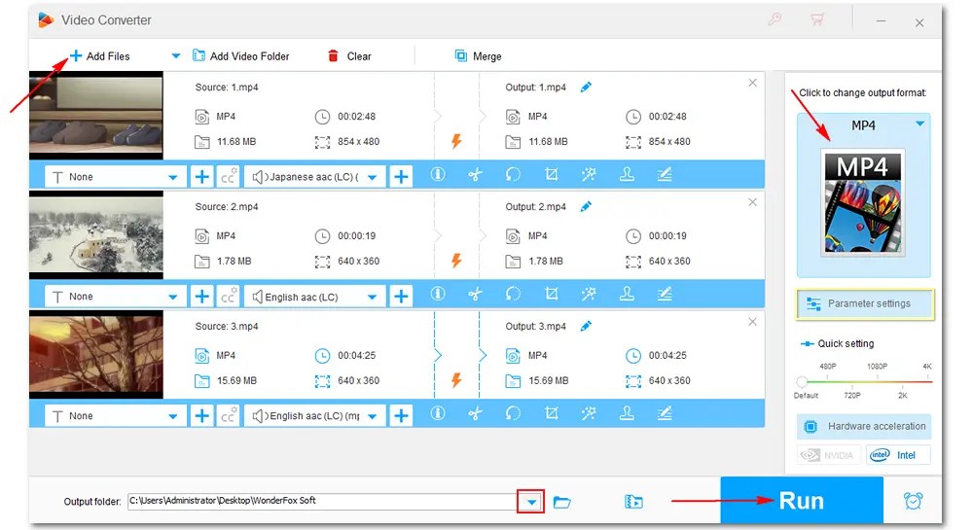
Task: Apply effects to 2.mp4
Action: tap(589, 294)
